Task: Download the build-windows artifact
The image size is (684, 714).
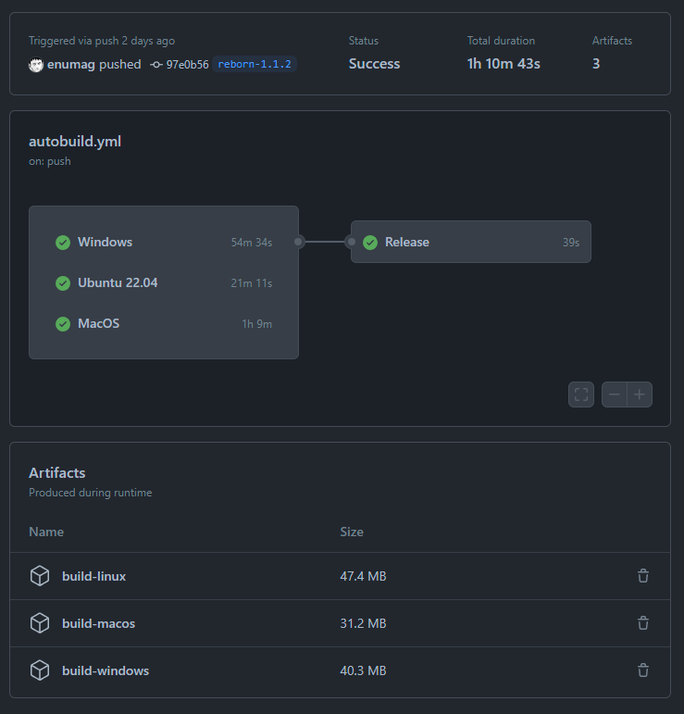Action: (x=105, y=670)
